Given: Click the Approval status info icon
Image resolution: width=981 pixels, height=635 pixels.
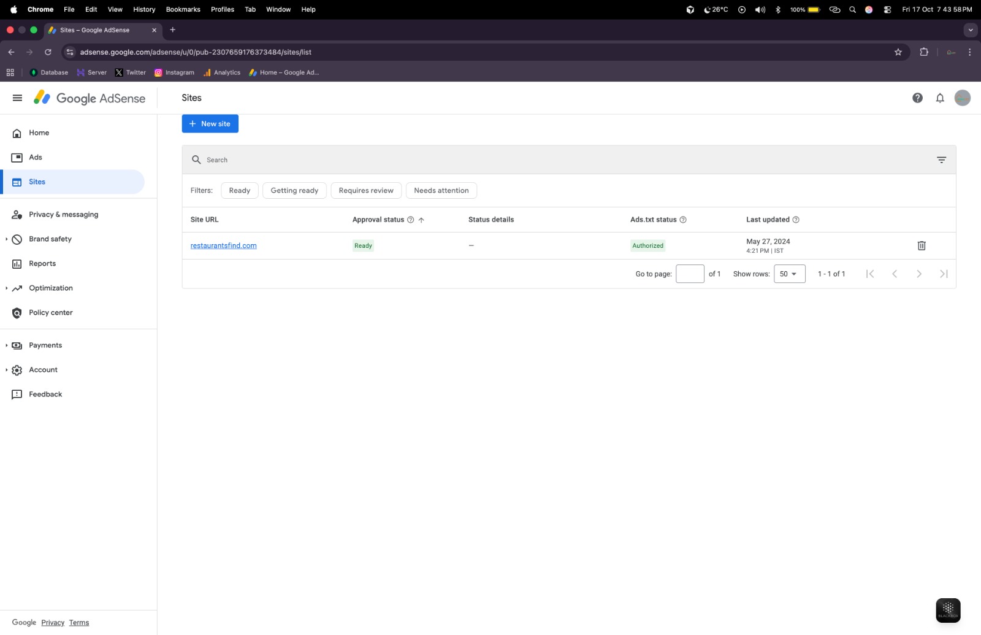Looking at the screenshot, I should click(x=410, y=220).
